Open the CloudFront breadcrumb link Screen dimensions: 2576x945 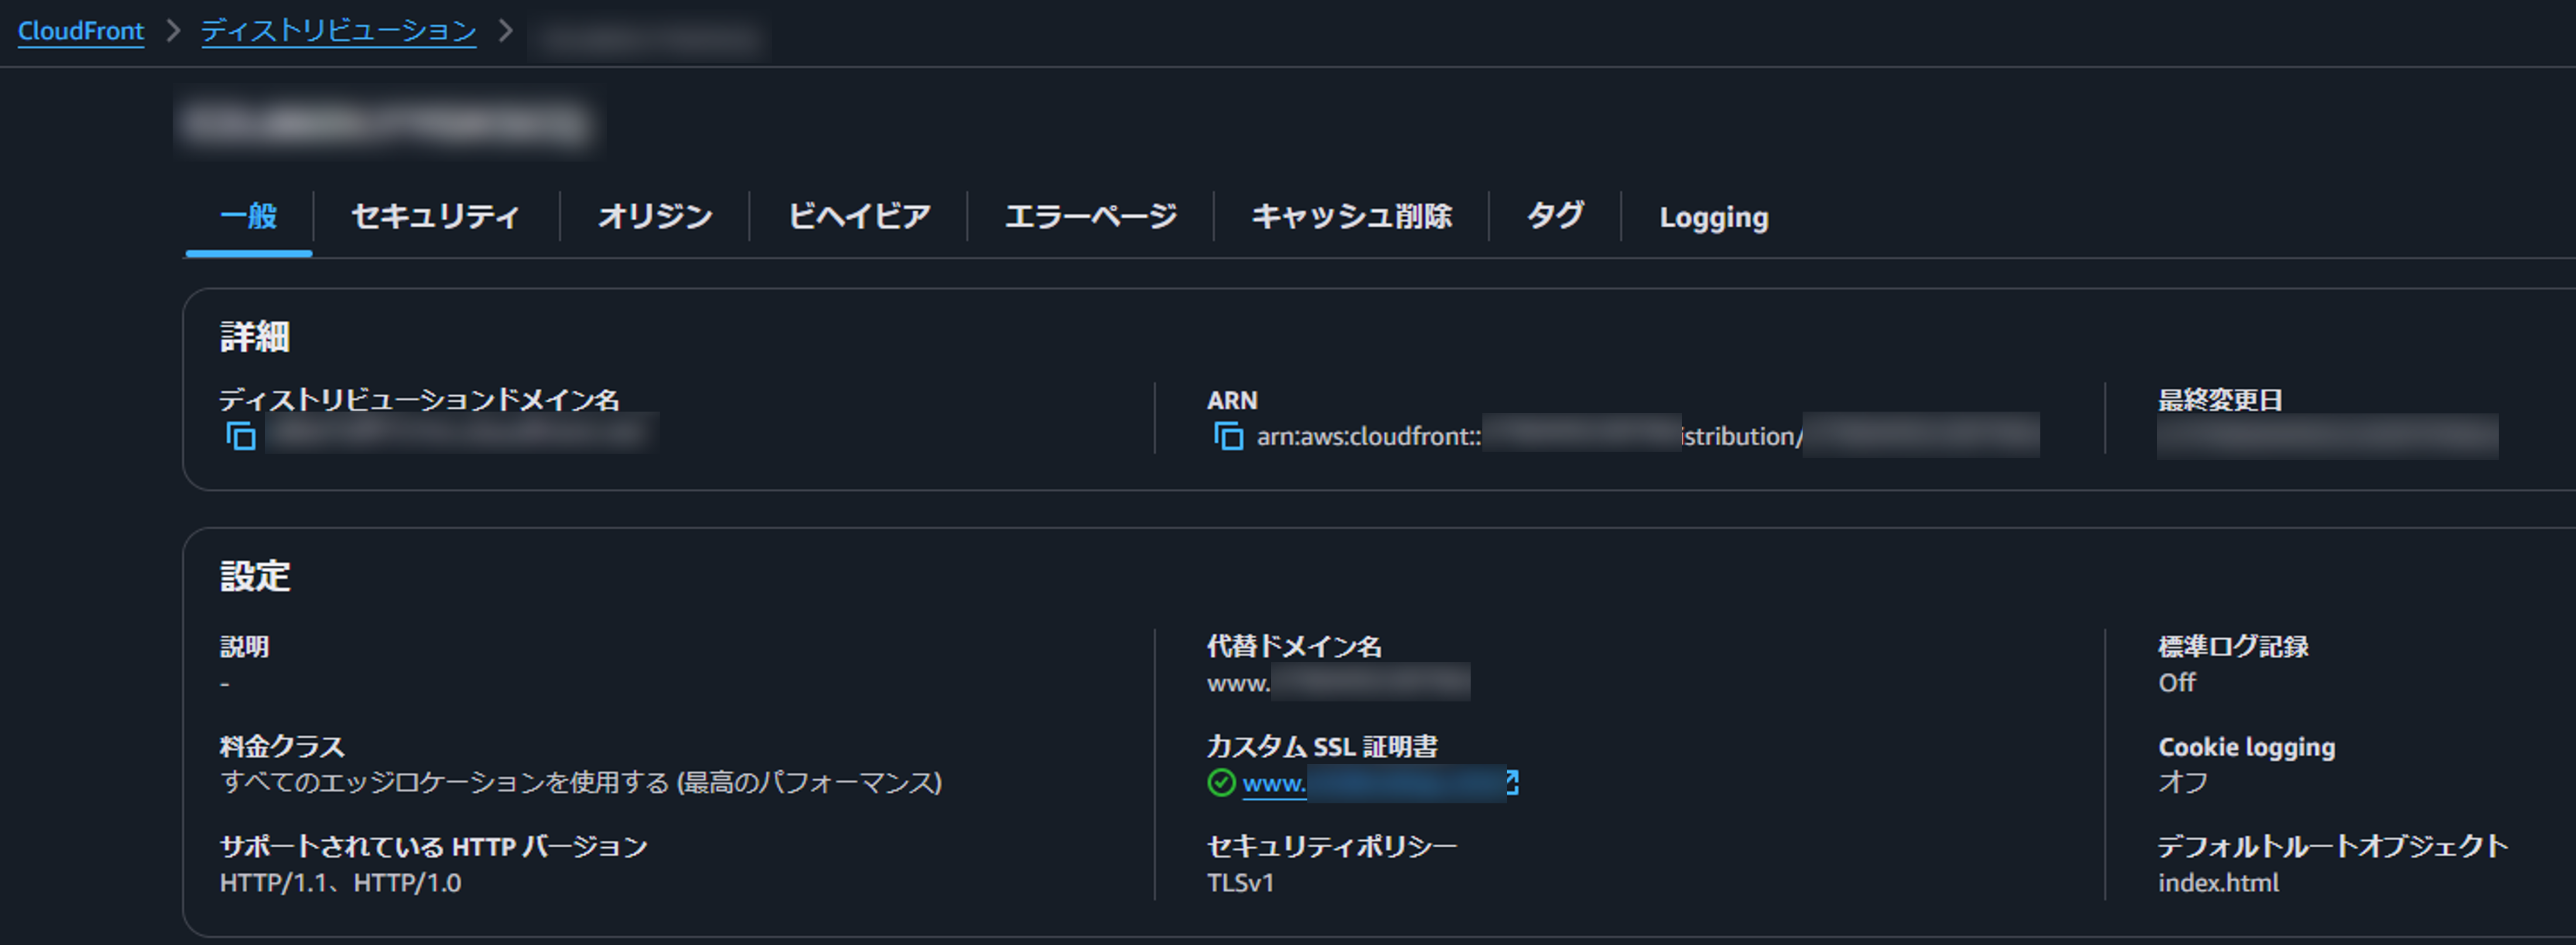click(x=81, y=31)
